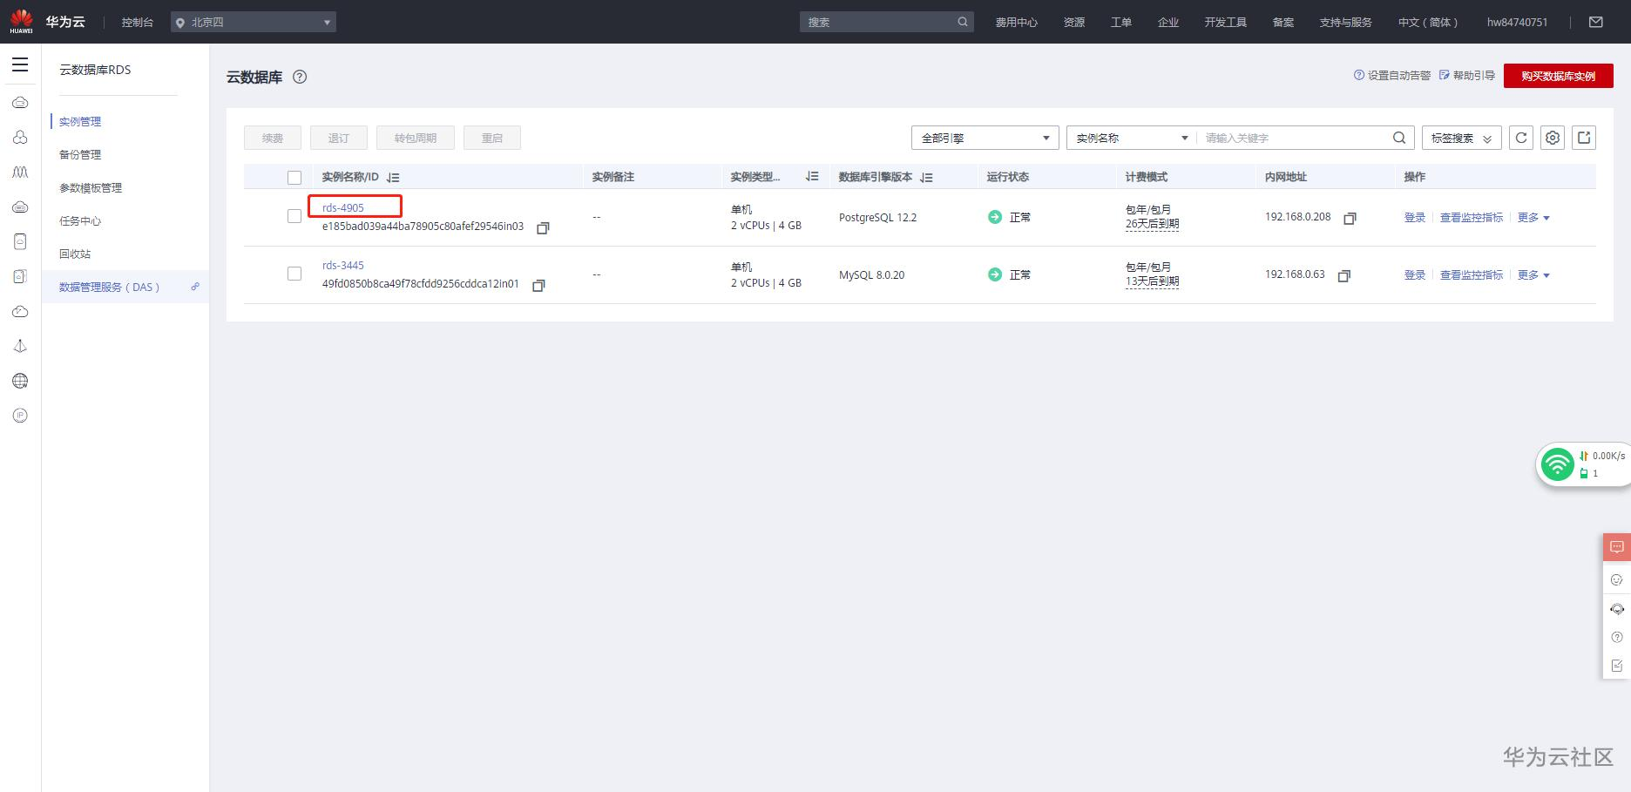This screenshot has width=1631, height=792.
Task: Open the IP service sidebar icon
Action: (20, 416)
